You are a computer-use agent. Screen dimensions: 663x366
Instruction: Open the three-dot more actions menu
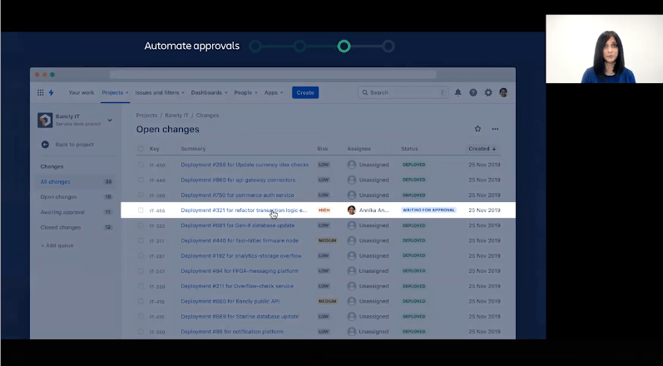[x=495, y=129]
